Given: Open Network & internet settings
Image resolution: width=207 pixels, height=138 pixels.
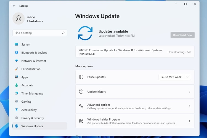Looking at the screenshot, I should tap(40, 61).
